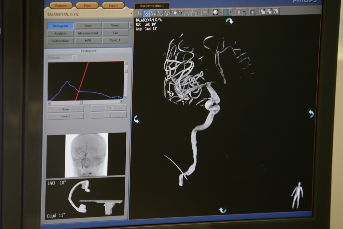Select the arrow pointer tool
This screenshot has height=229, width=343.
point(139,13)
